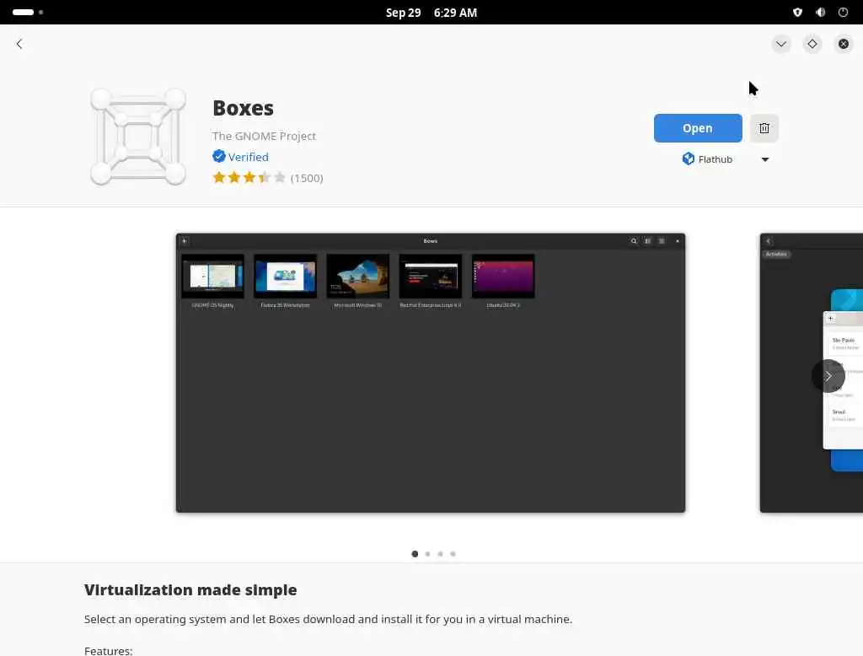The image size is (863, 656).
Task: Expand the Flathub source dropdown
Action: pyautogui.click(x=765, y=159)
